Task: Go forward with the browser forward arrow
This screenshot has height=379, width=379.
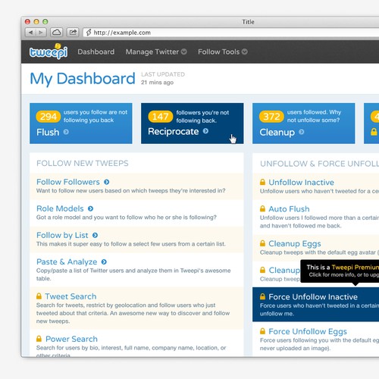Action: click(x=41, y=33)
